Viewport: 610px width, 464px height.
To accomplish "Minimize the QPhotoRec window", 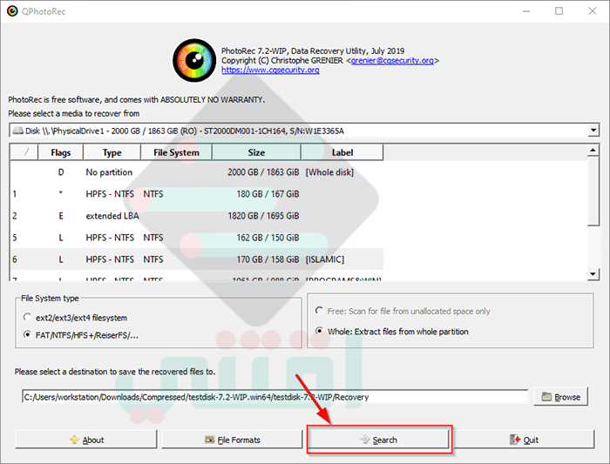I will click(x=526, y=10).
